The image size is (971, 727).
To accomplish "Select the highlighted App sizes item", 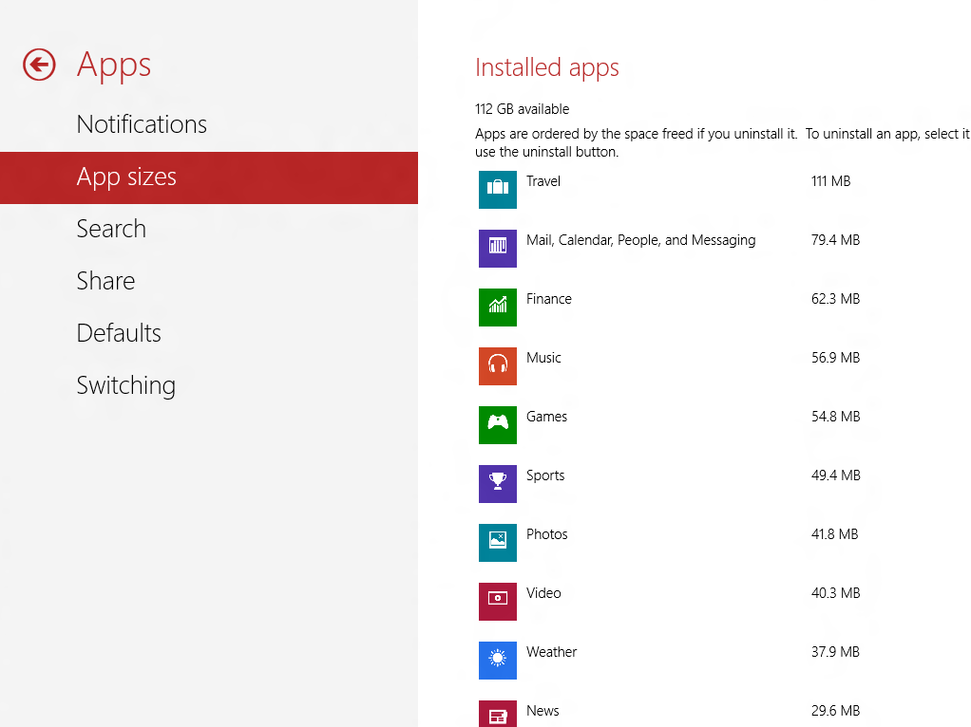I will [209, 177].
